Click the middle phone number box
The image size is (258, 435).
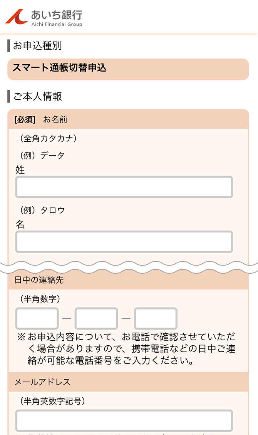pos(96,318)
